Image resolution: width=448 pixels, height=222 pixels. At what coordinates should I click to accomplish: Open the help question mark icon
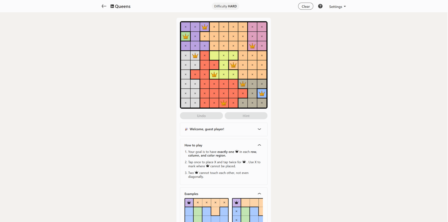point(320,6)
